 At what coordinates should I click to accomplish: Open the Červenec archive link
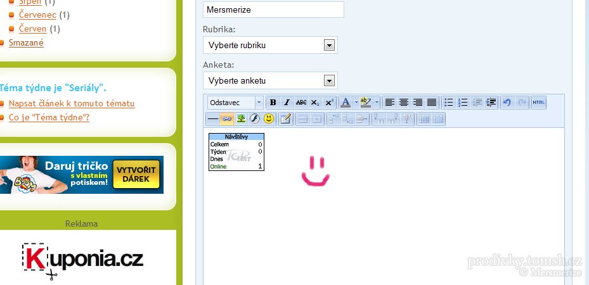point(37,15)
